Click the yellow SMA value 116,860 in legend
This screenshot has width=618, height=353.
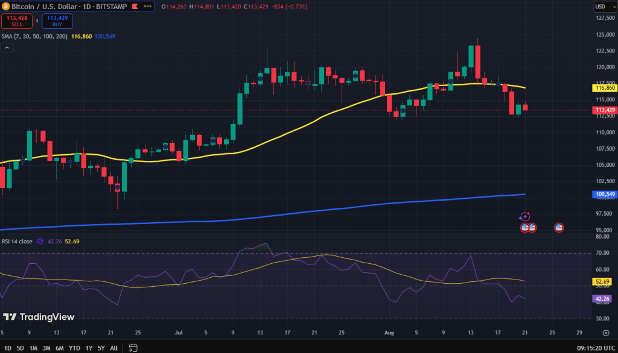pos(81,36)
